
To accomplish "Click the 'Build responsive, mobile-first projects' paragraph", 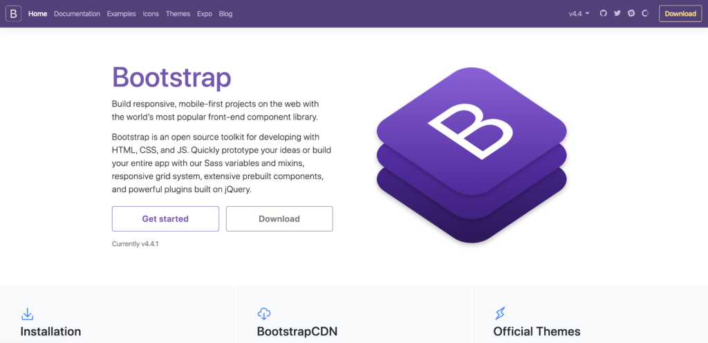I will click(x=216, y=111).
